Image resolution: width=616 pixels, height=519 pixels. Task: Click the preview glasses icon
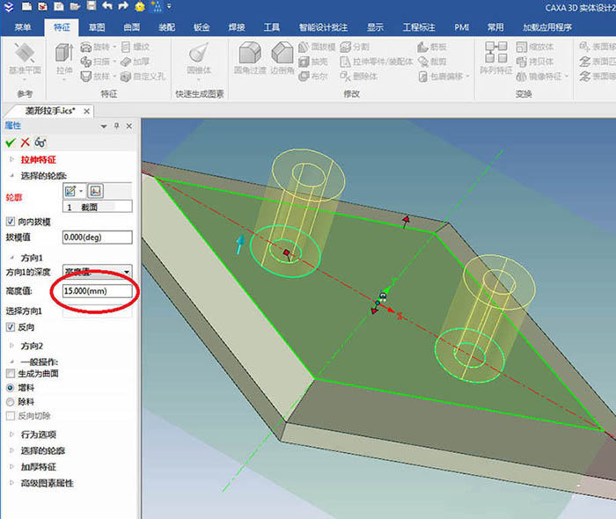click(40, 143)
